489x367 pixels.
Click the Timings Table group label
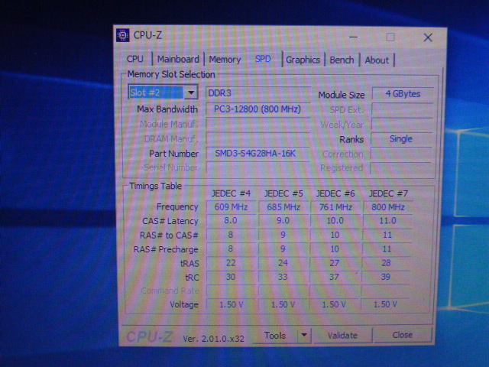pyautogui.click(x=155, y=186)
